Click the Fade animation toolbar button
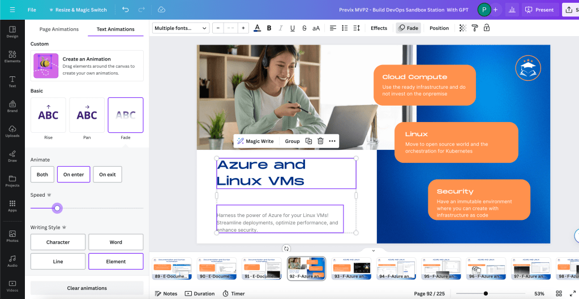The height and width of the screenshot is (299, 579). (x=409, y=28)
